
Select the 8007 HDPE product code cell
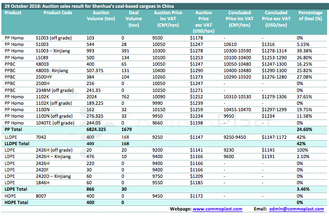41,196
